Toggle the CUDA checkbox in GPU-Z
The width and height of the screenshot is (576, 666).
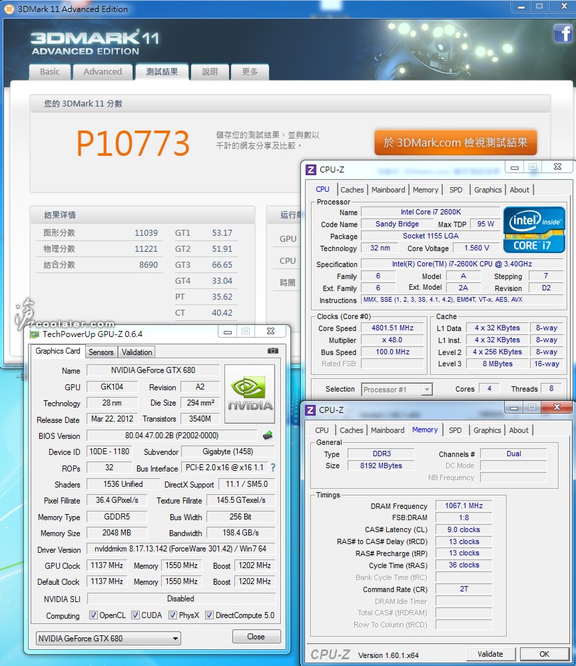click(135, 615)
